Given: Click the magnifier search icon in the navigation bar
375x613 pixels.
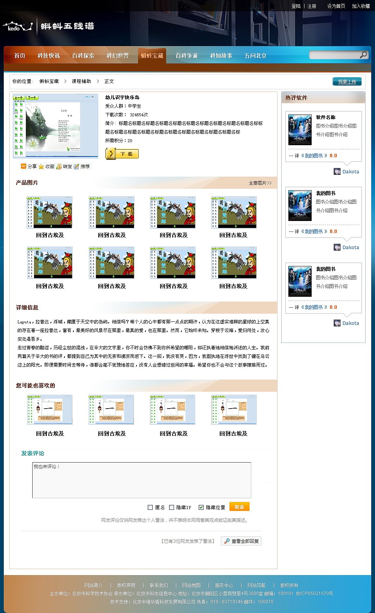Looking at the screenshot, I should click(363, 55).
